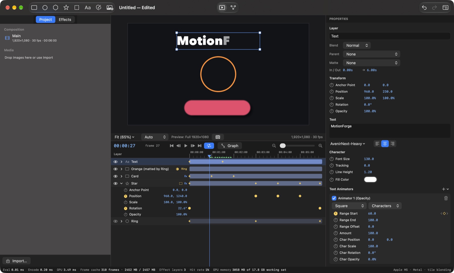Image resolution: width=454 pixels, height=273 pixels.
Task: Toggle loop playback
Action: click(209, 146)
